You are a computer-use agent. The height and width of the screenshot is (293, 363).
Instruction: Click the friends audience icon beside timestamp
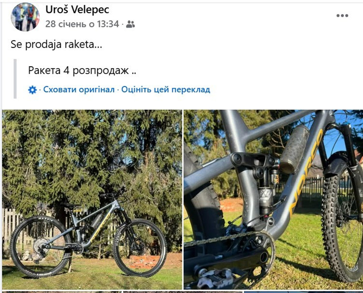tap(130, 24)
